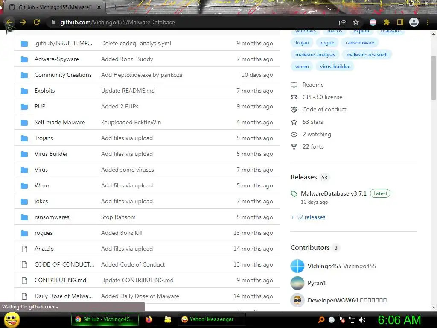Click the magnifier search tray icon
Viewport: 437px width, 328px height.
coord(321,320)
